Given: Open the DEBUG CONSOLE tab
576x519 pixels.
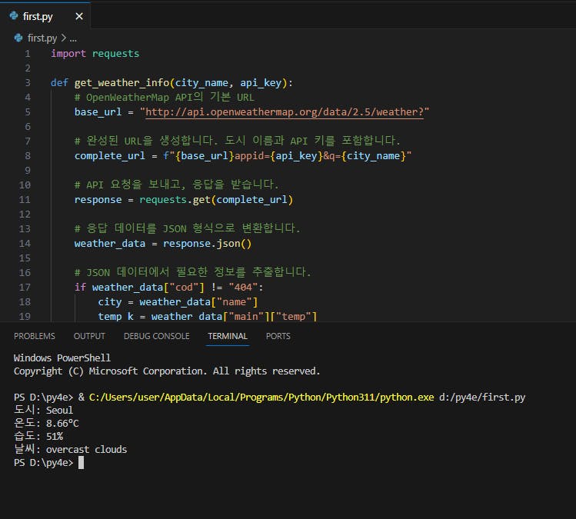Looking at the screenshot, I should pyautogui.click(x=156, y=336).
